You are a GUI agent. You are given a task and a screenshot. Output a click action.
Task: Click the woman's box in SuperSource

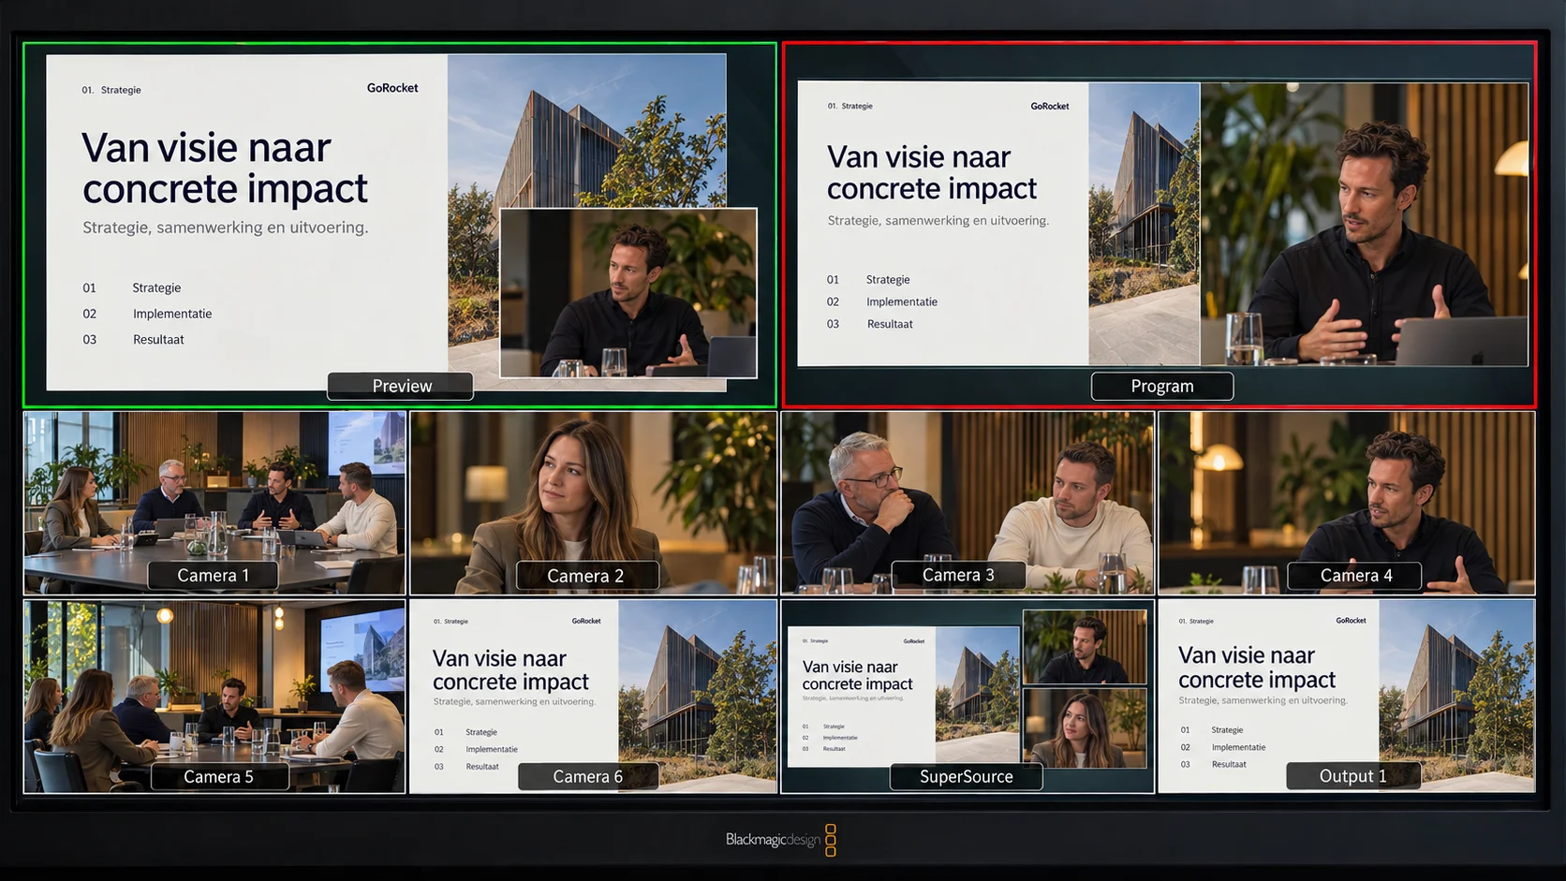coord(1085,728)
